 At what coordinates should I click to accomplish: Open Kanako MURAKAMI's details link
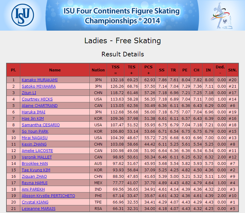[x=40, y=80]
